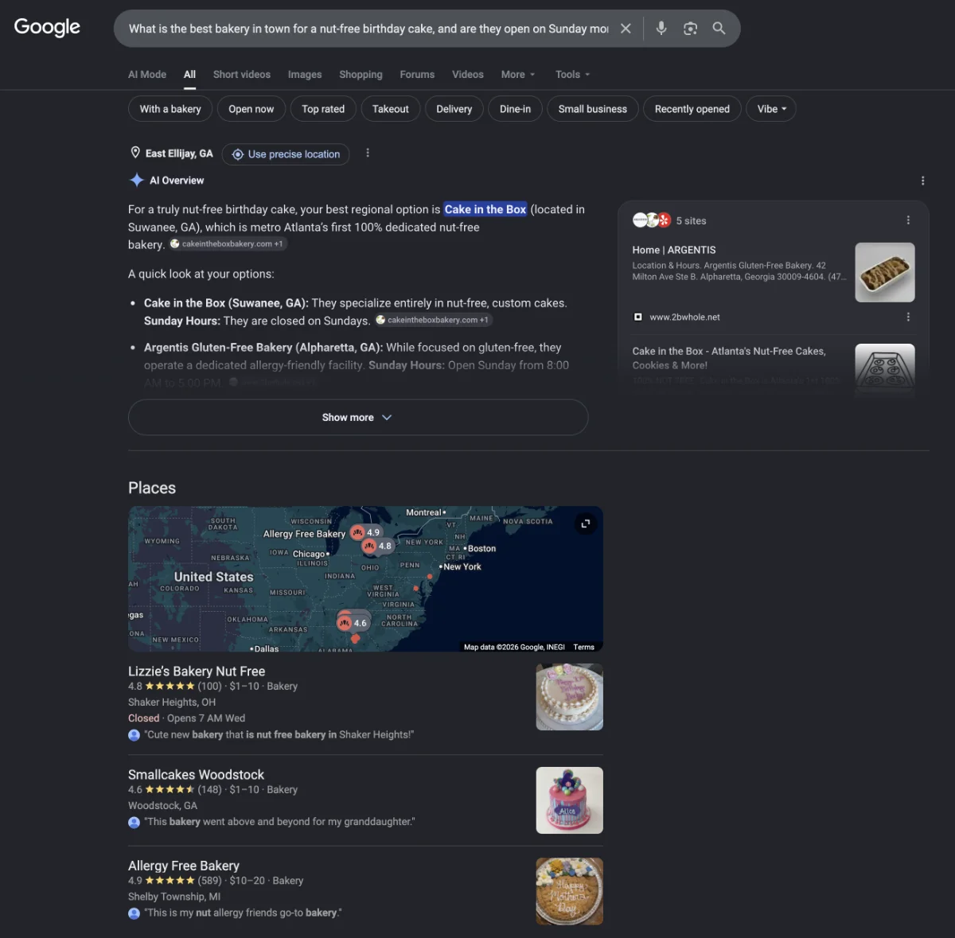Expand the Places map to fullscreen

[x=586, y=523]
